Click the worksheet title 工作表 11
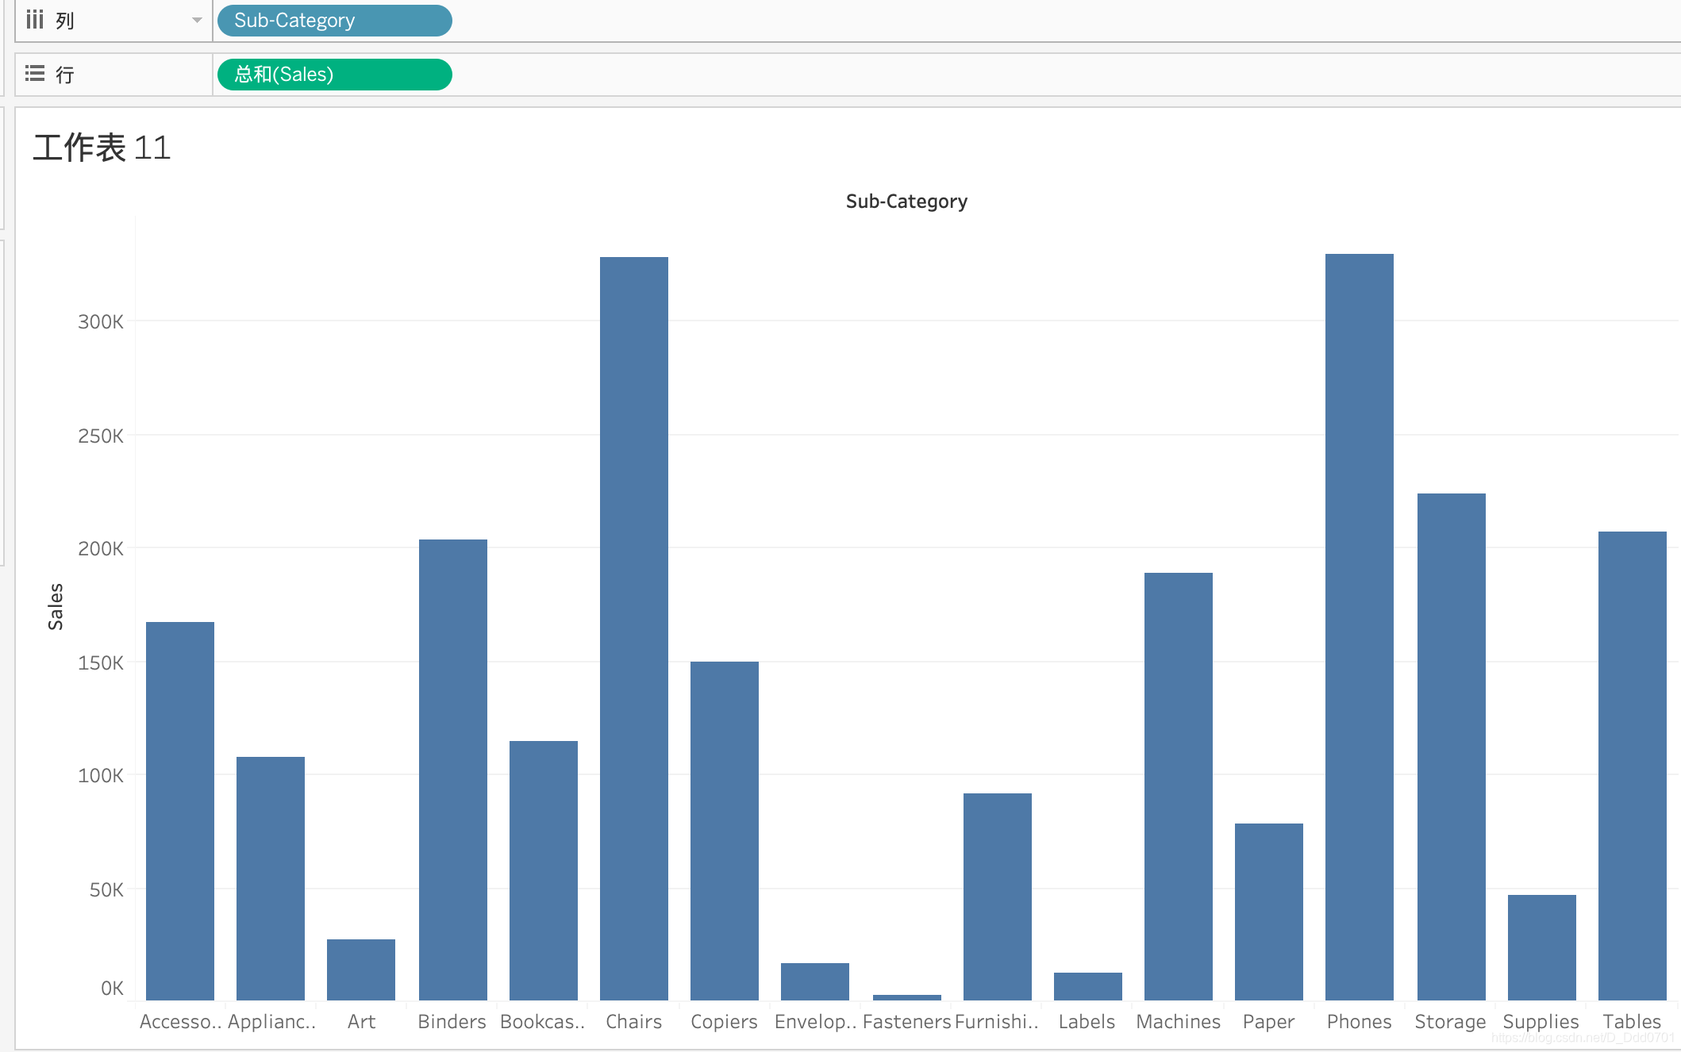The width and height of the screenshot is (1681, 1052). pyautogui.click(x=102, y=148)
